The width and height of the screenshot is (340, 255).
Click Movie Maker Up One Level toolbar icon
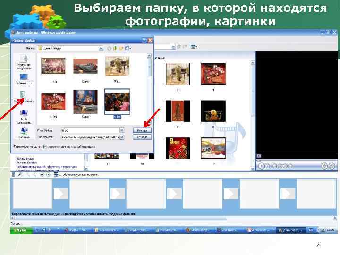[x=179, y=47]
